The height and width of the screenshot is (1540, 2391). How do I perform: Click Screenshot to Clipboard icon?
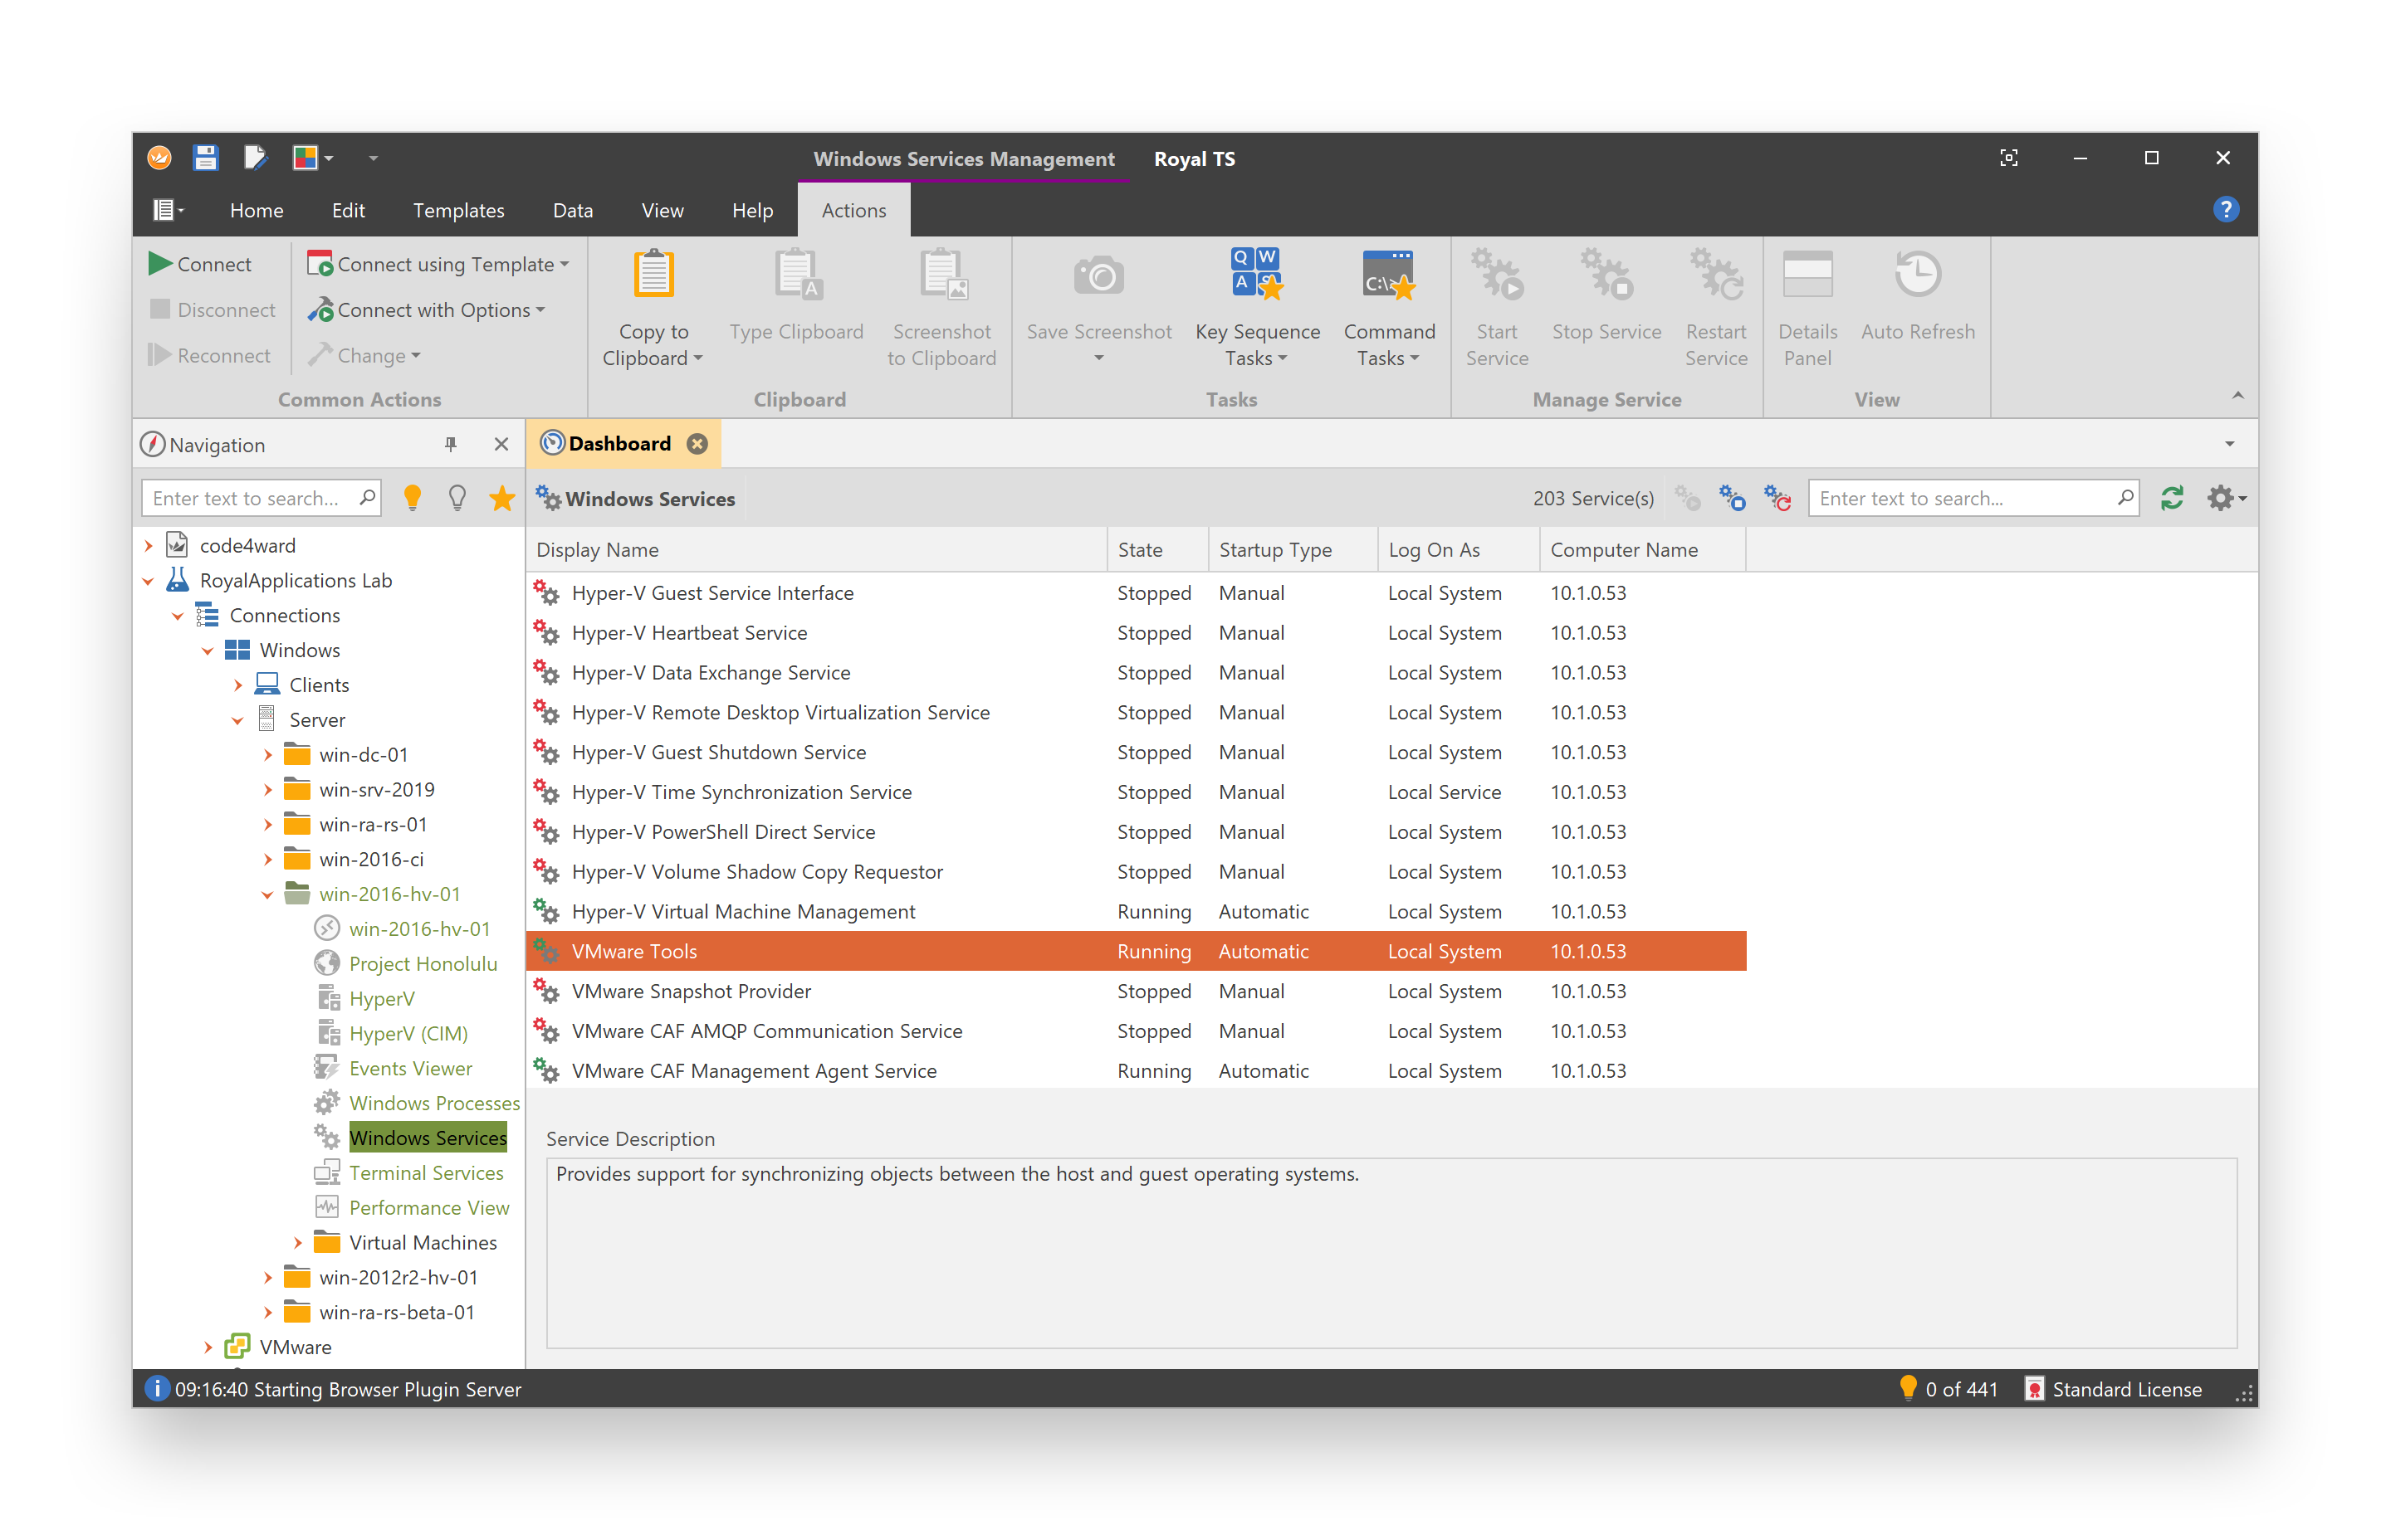942,275
